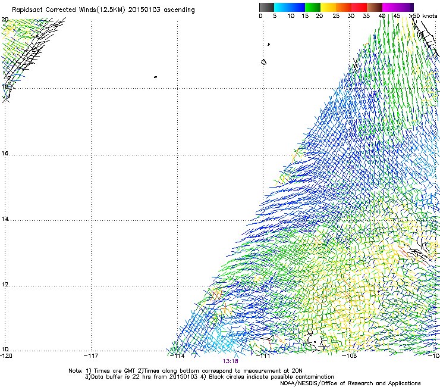440x387 pixels.
Task: Click note '3)Data buffer is 22 hrs'
Action: point(118,377)
